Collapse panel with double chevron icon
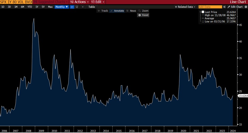Viewport: 248px width, 133px height. point(224,7)
